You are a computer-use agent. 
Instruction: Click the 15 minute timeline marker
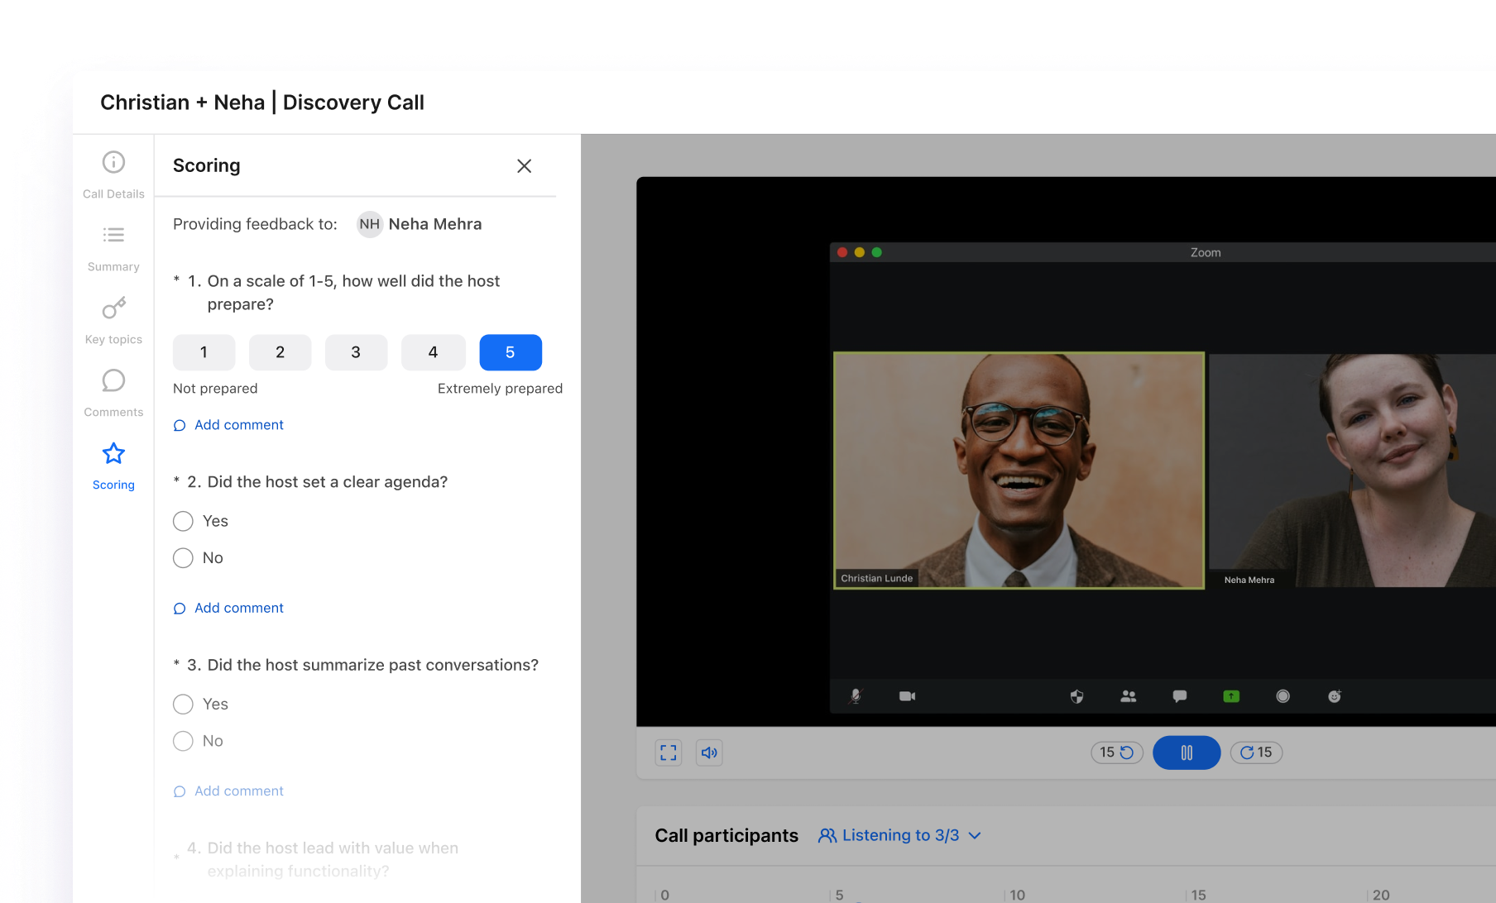(x=1198, y=895)
